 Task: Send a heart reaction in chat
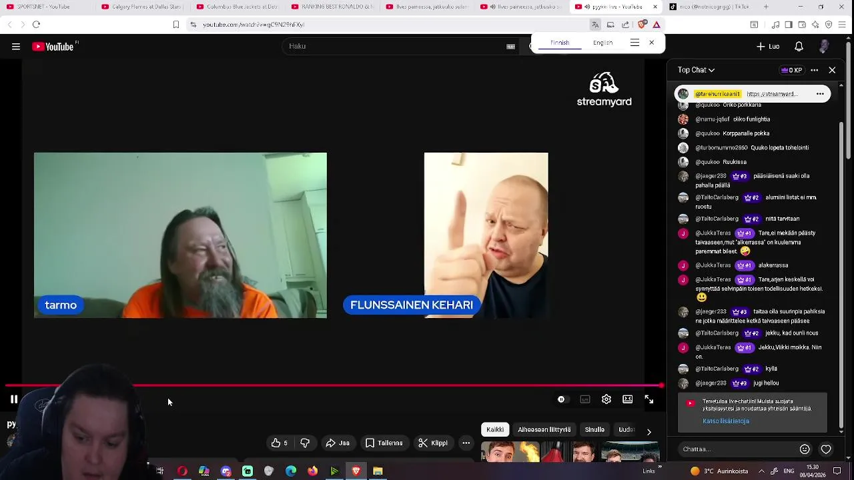point(826,449)
